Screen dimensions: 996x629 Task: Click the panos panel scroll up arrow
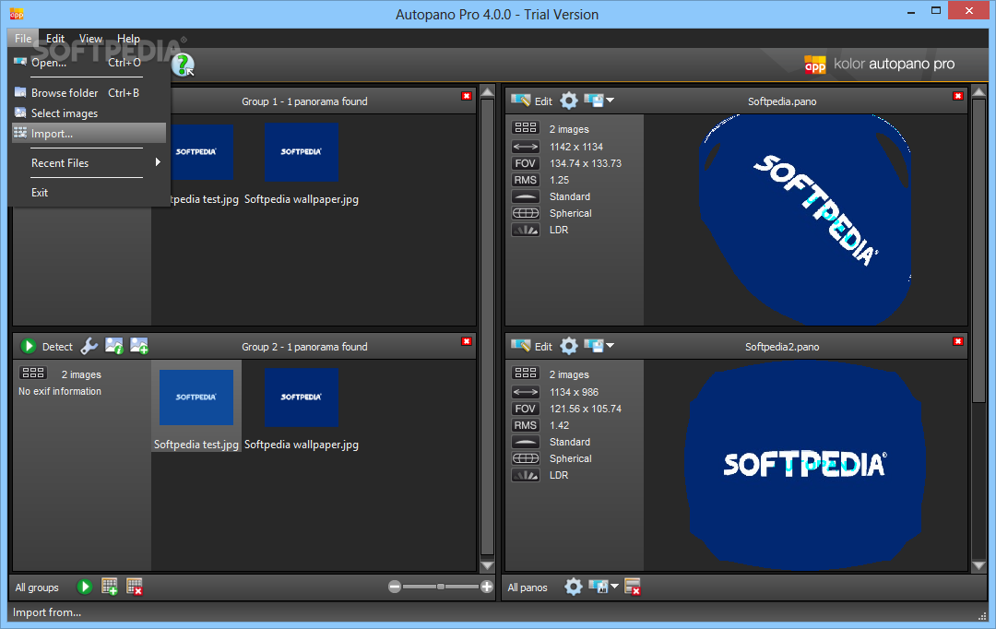978,92
